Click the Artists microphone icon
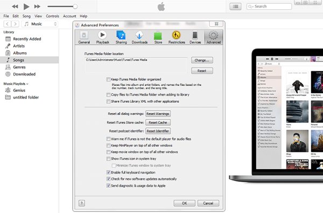323x213 pixels. click(8, 46)
